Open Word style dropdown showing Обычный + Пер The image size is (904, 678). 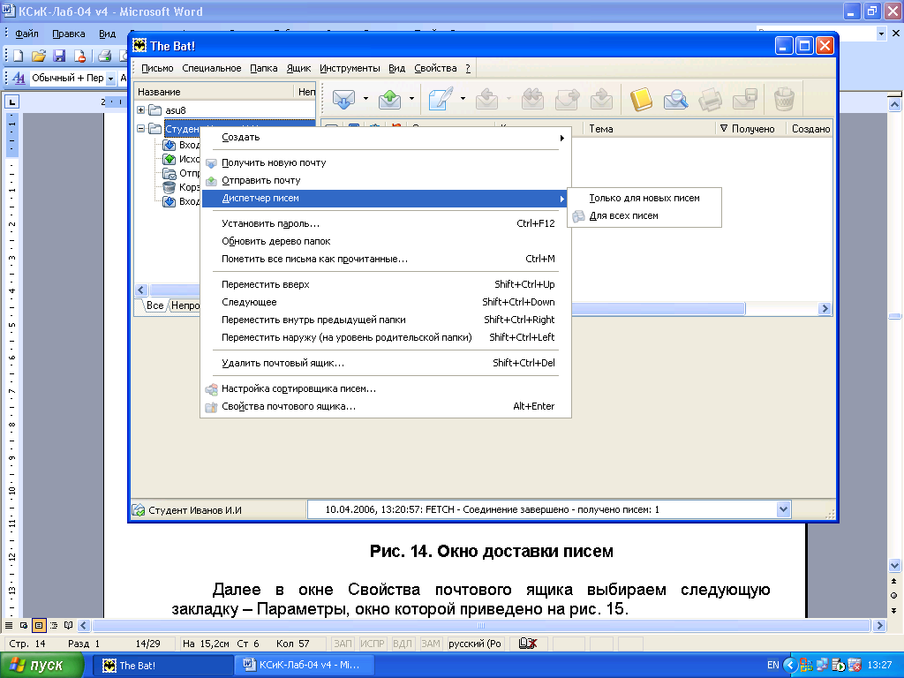110,78
